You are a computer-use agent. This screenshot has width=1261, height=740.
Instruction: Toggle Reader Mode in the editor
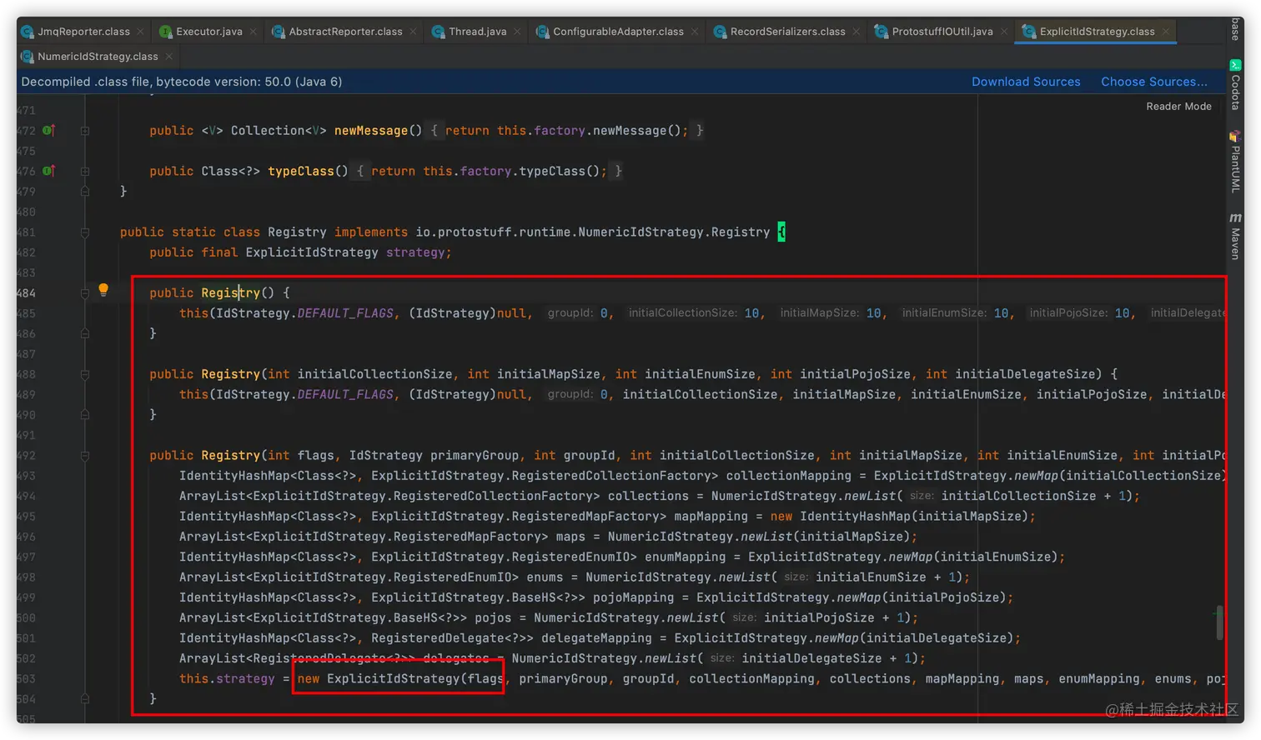coord(1178,107)
